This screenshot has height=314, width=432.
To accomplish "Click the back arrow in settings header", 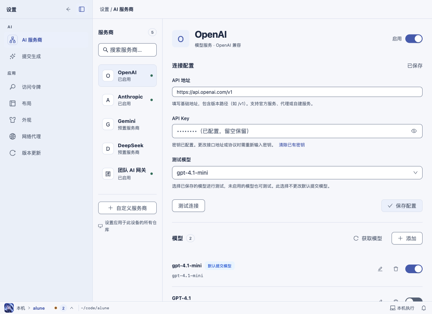I will click(68, 9).
